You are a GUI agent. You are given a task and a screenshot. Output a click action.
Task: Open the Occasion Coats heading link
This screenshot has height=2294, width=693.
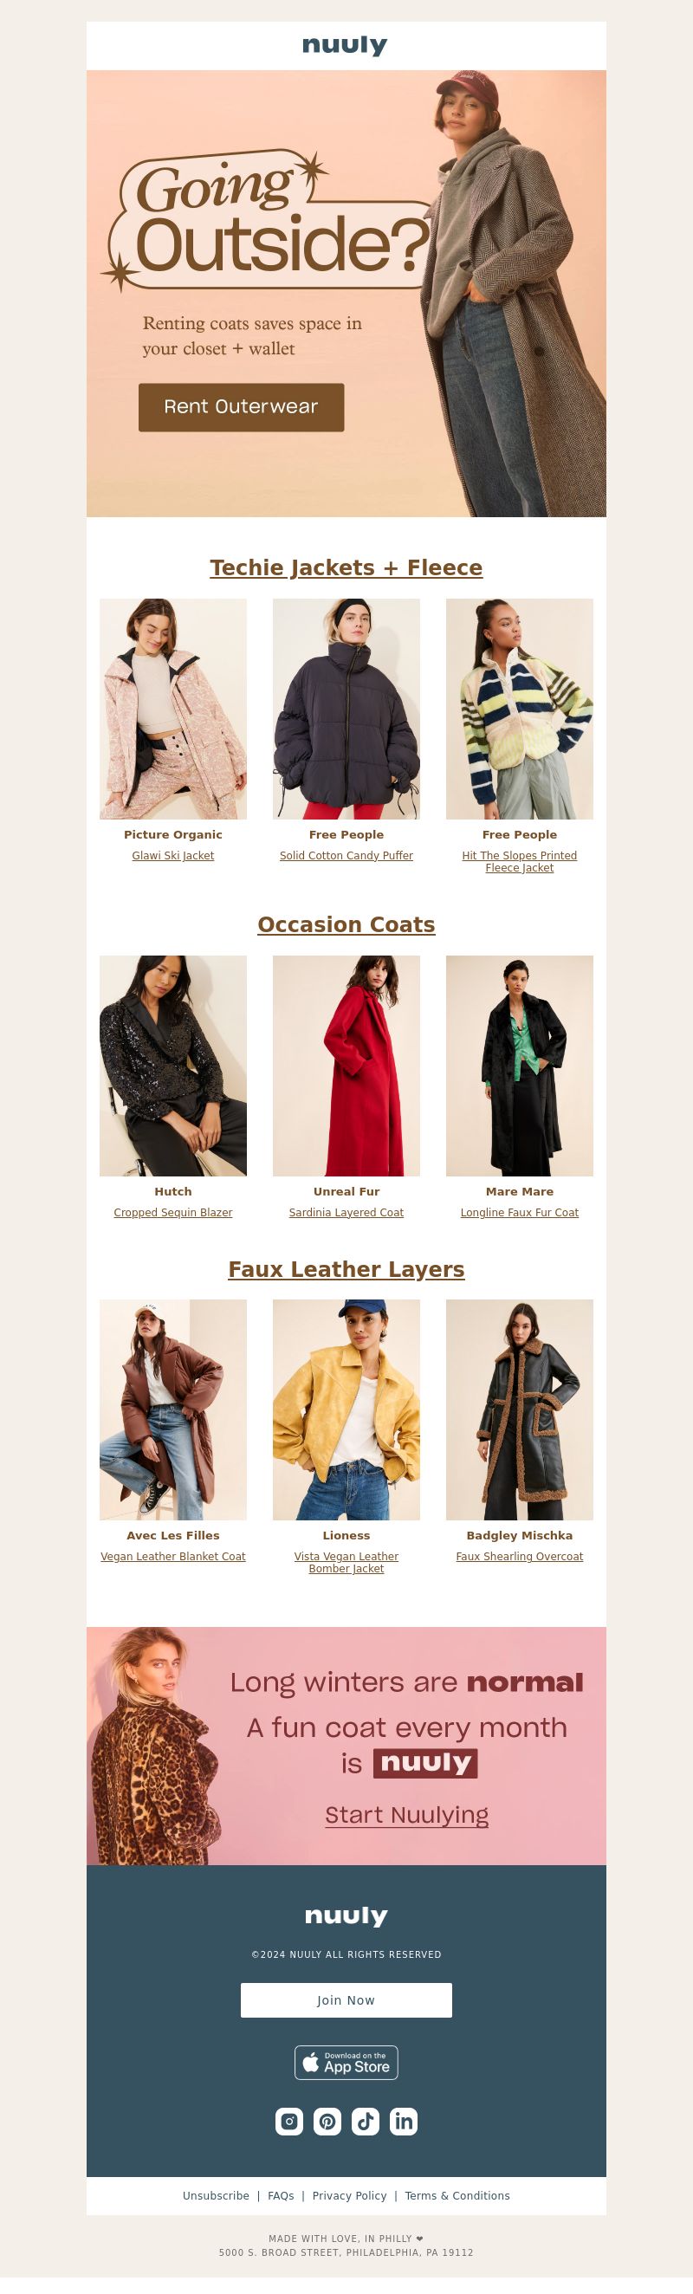click(x=346, y=925)
